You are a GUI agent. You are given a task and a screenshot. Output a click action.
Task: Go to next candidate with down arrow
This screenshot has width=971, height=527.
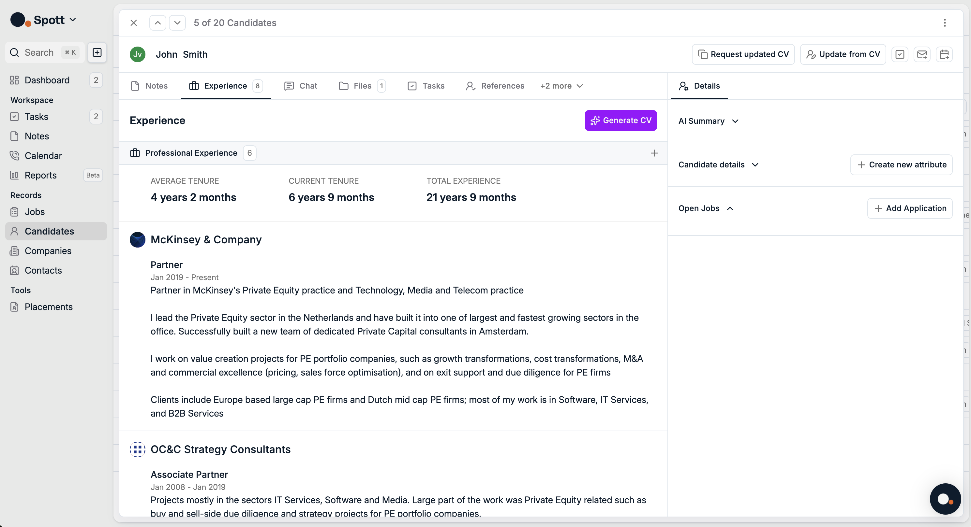click(x=177, y=22)
